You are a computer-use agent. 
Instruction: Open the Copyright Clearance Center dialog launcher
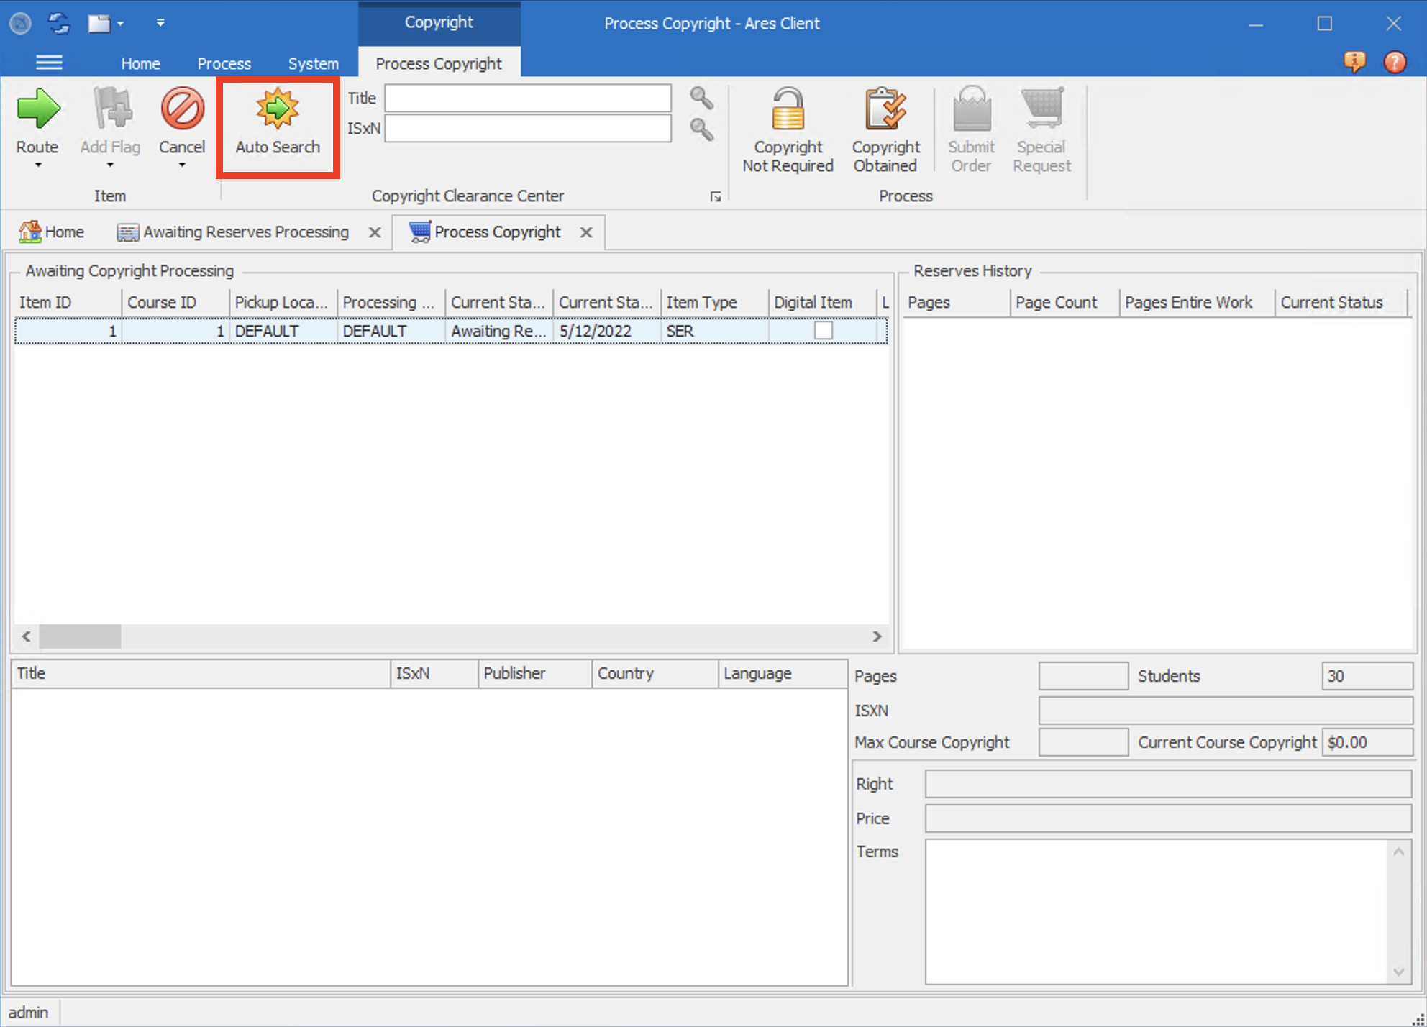pyautogui.click(x=716, y=195)
